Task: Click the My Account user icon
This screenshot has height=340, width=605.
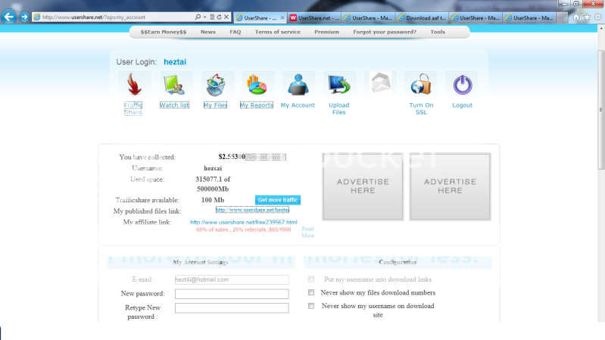Action: tap(298, 84)
